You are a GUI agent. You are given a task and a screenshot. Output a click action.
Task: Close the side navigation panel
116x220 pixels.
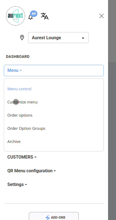pyautogui.click(x=102, y=16)
